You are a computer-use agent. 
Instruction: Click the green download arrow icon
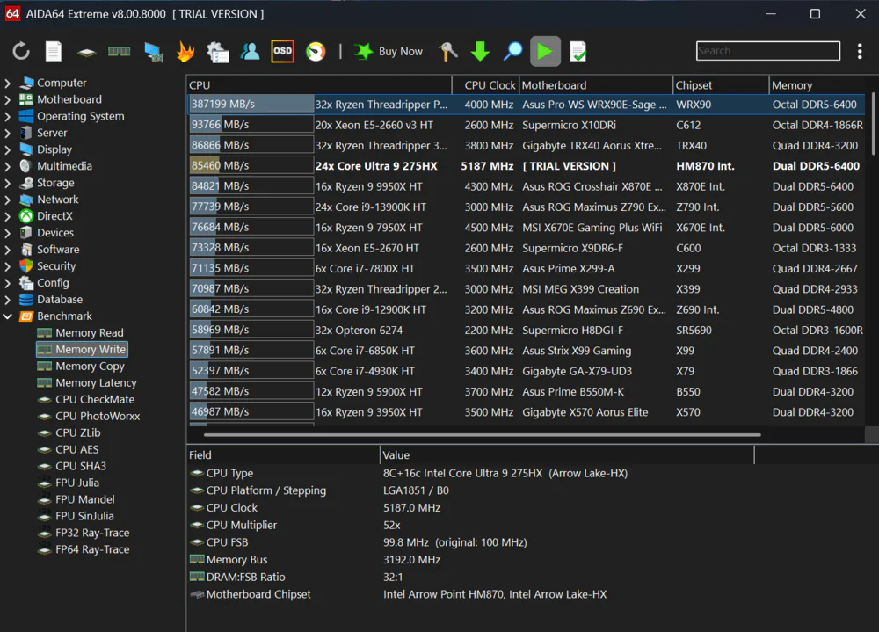[x=480, y=52]
